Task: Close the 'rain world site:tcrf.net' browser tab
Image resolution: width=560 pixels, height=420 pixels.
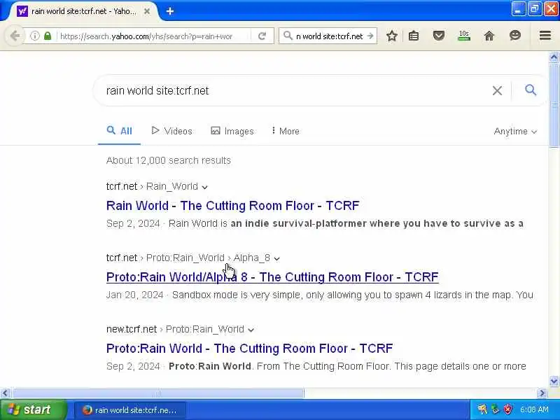Action: point(147,11)
